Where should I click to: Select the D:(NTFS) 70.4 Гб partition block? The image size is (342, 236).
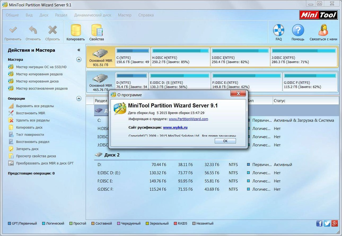coord(132,82)
